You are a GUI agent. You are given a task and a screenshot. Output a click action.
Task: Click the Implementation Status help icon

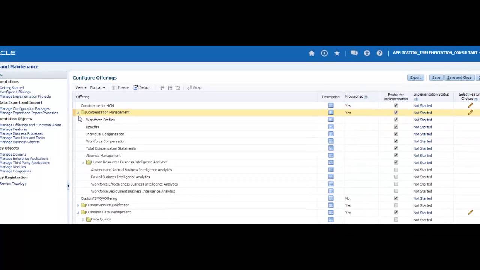(416, 99)
